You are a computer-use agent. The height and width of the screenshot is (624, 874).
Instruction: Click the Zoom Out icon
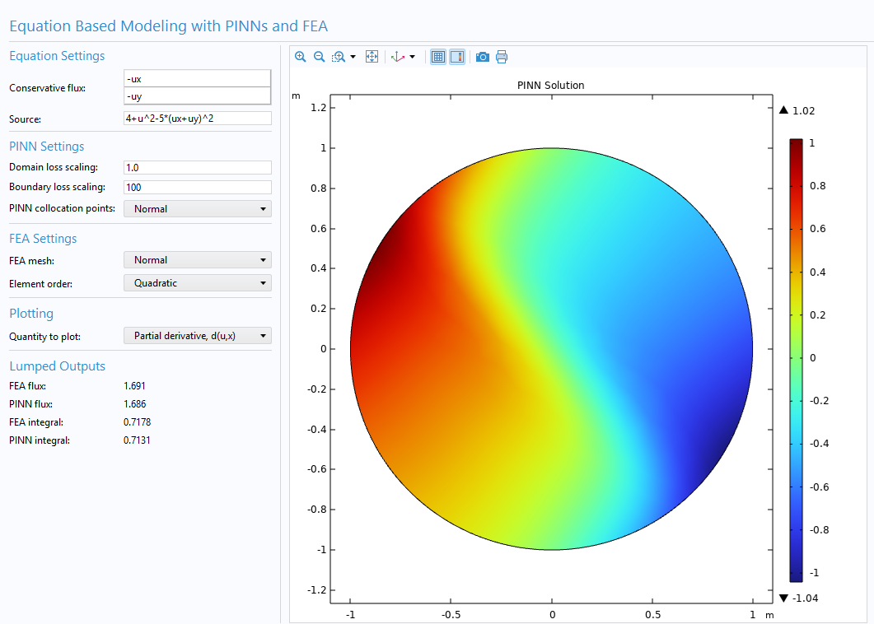point(319,57)
